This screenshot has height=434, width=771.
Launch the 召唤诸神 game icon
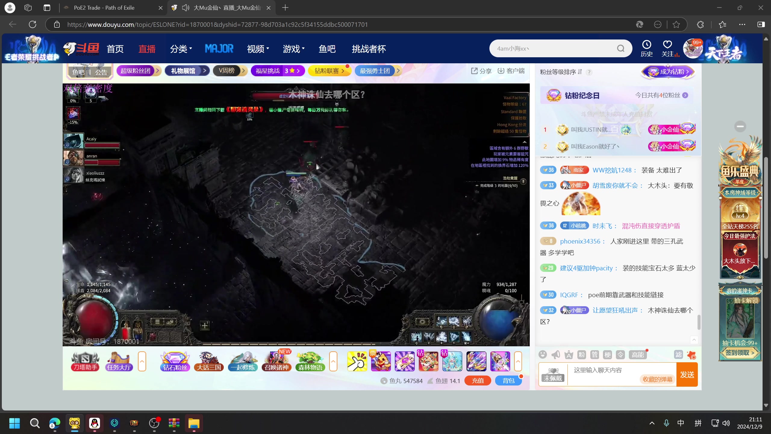(x=276, y=361)
